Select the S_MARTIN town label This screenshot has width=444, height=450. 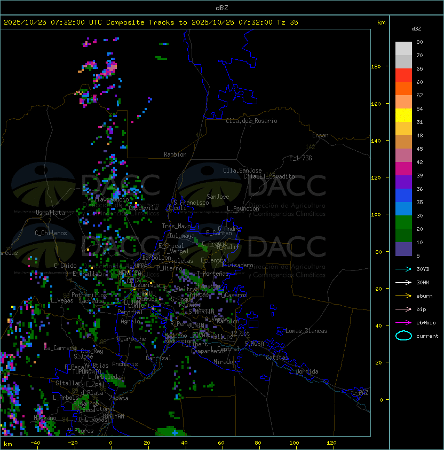[x=202, y=312]
